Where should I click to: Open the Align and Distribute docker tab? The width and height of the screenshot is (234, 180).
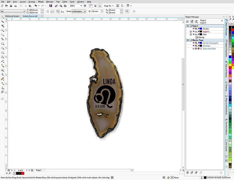pyautogui.click(x=226, y=105)
